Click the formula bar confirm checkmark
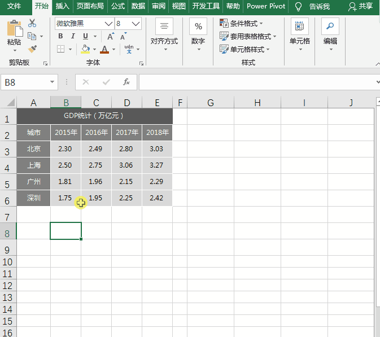 [x=106, y=82]
